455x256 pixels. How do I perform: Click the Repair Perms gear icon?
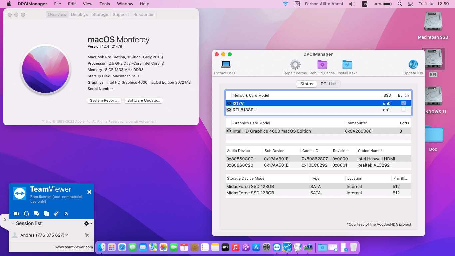click(x=295, y=64)
